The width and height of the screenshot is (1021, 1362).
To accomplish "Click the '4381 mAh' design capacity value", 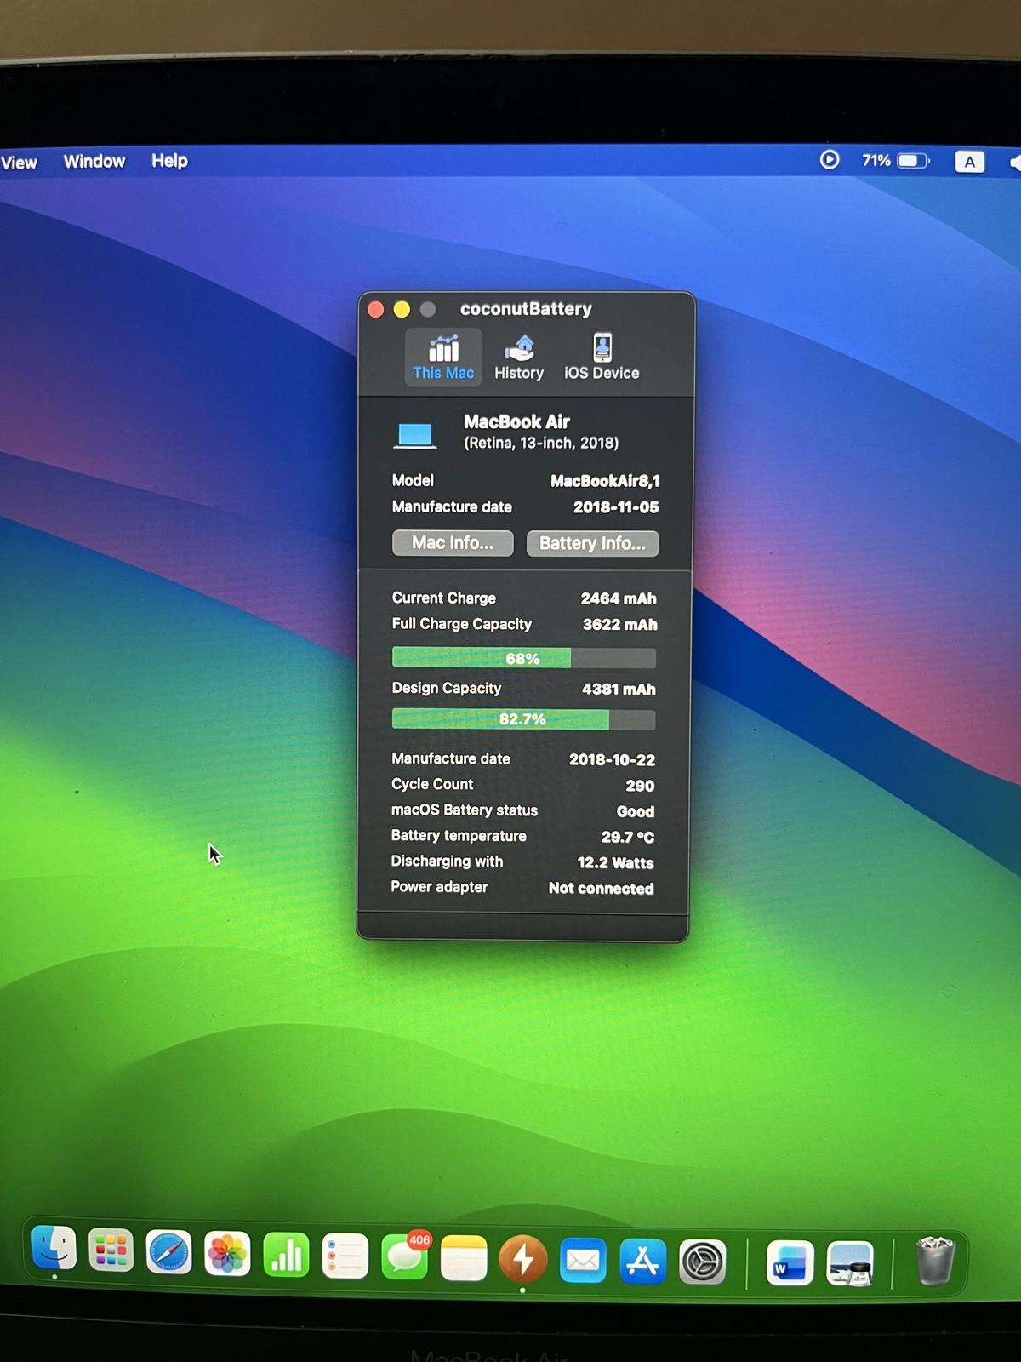I will tap(619, 690).
